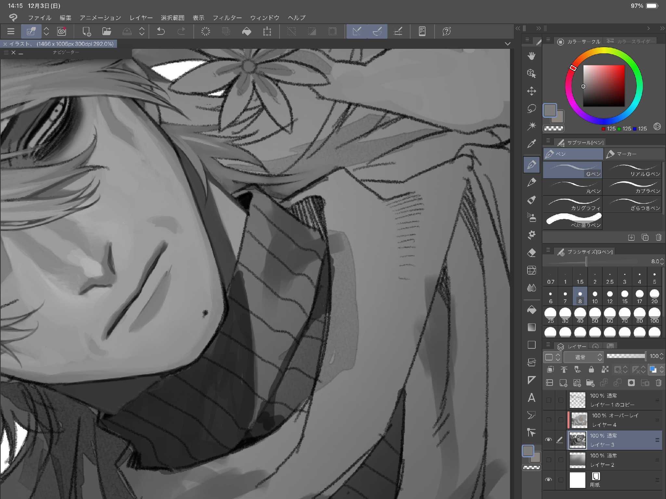
Task: Select the Lasso selection tool
Action: point(531,109)
